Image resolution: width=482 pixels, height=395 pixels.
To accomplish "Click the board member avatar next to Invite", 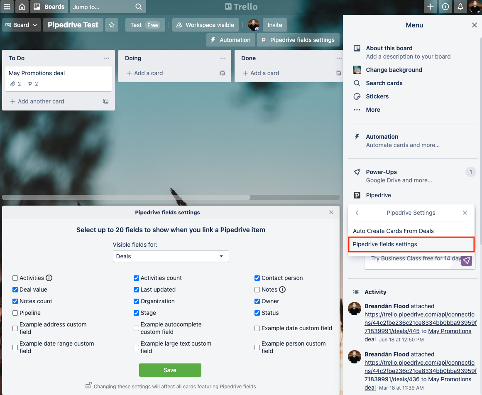I will [254, 25].
